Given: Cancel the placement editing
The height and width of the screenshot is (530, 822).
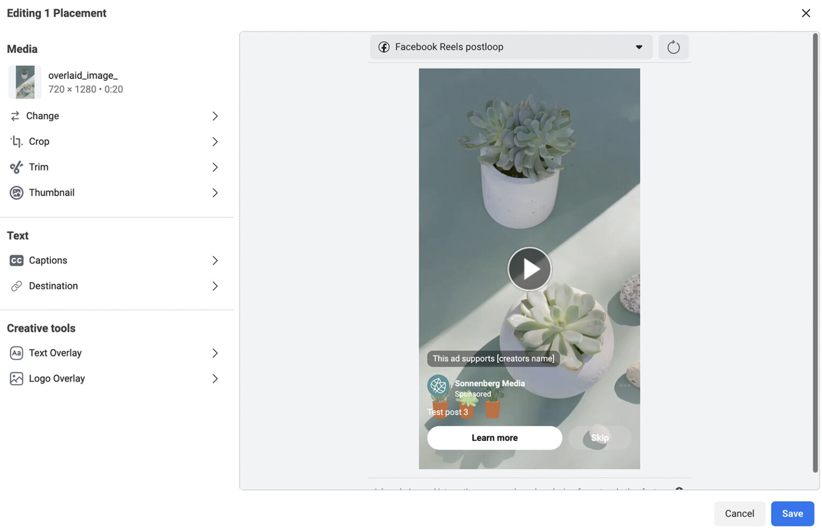Looking at the screenshot, I should pyautogui.click(x=740, y=513).
